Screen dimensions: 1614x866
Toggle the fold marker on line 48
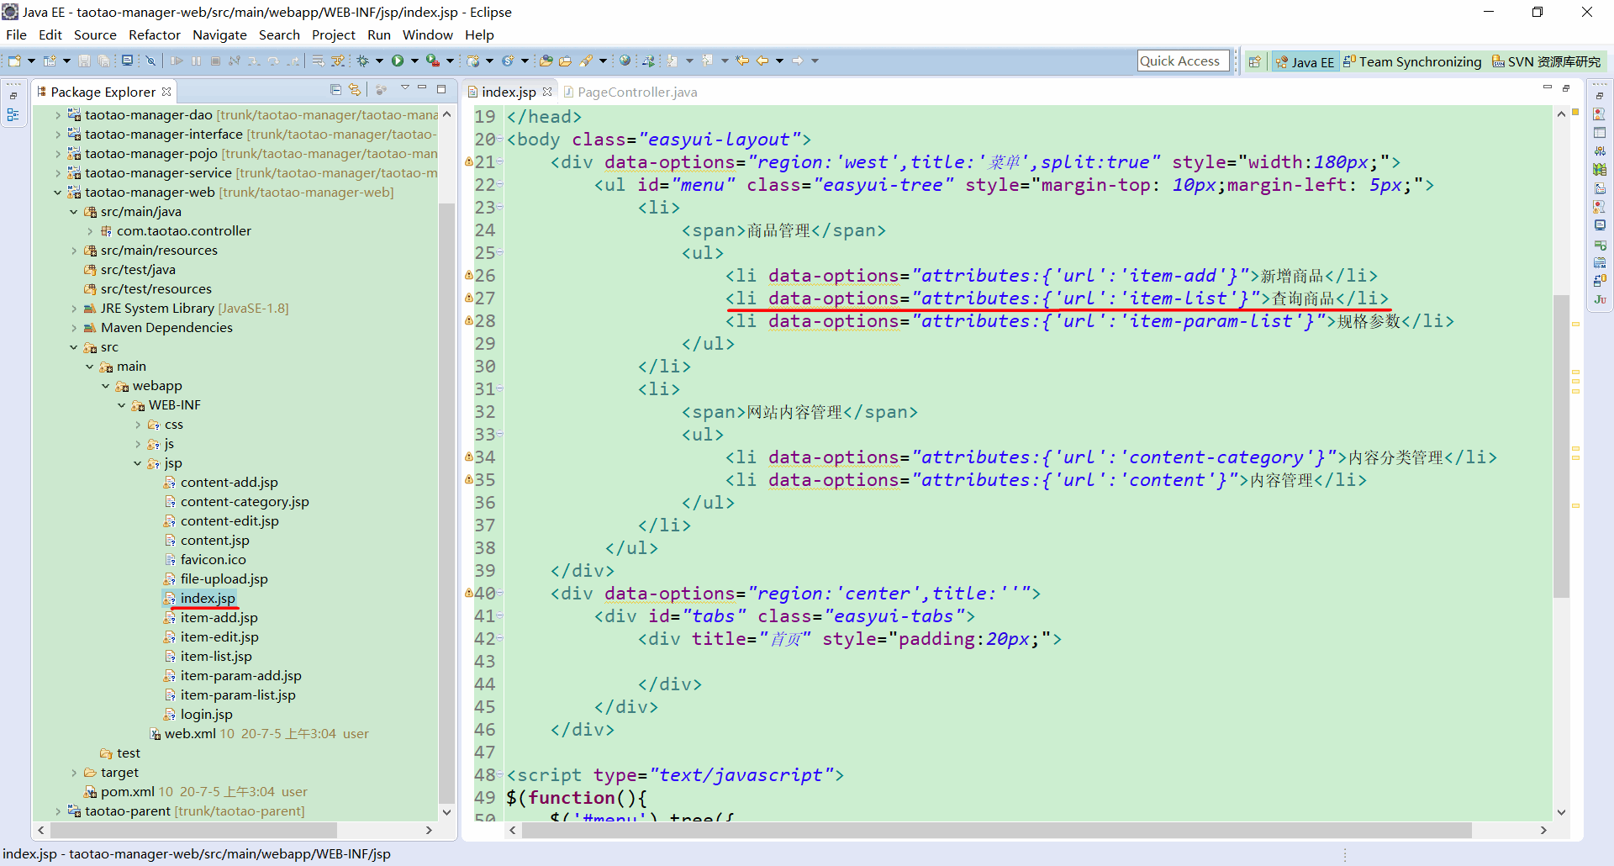tap(500, 775)
